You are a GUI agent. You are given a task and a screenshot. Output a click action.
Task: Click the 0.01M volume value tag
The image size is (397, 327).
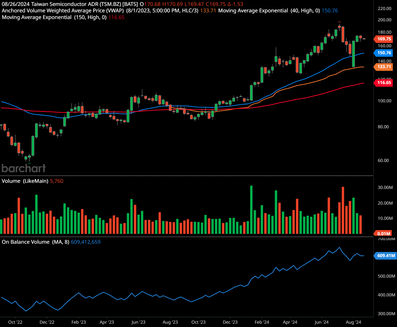[383, 233]
